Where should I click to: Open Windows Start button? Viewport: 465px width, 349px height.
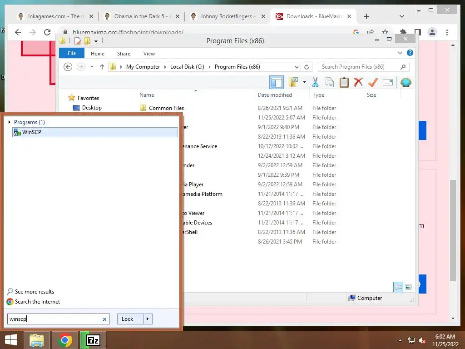tap(11, 340)
